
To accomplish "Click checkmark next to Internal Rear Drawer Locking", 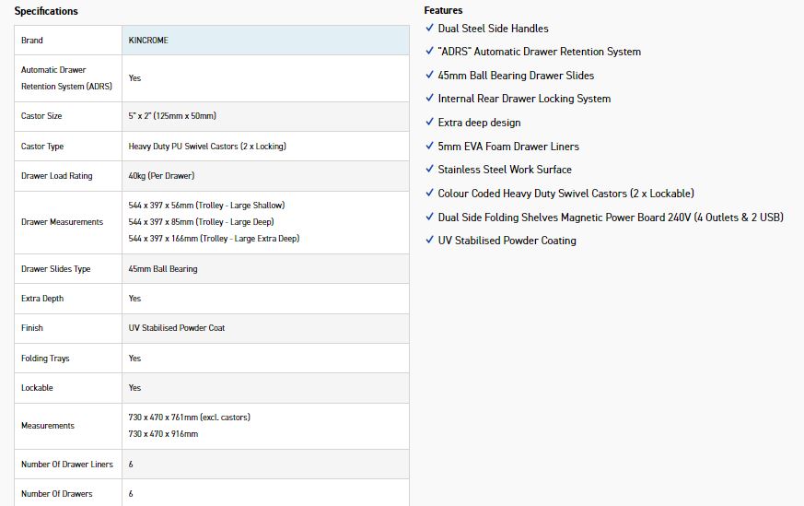I will coord(429,98).
